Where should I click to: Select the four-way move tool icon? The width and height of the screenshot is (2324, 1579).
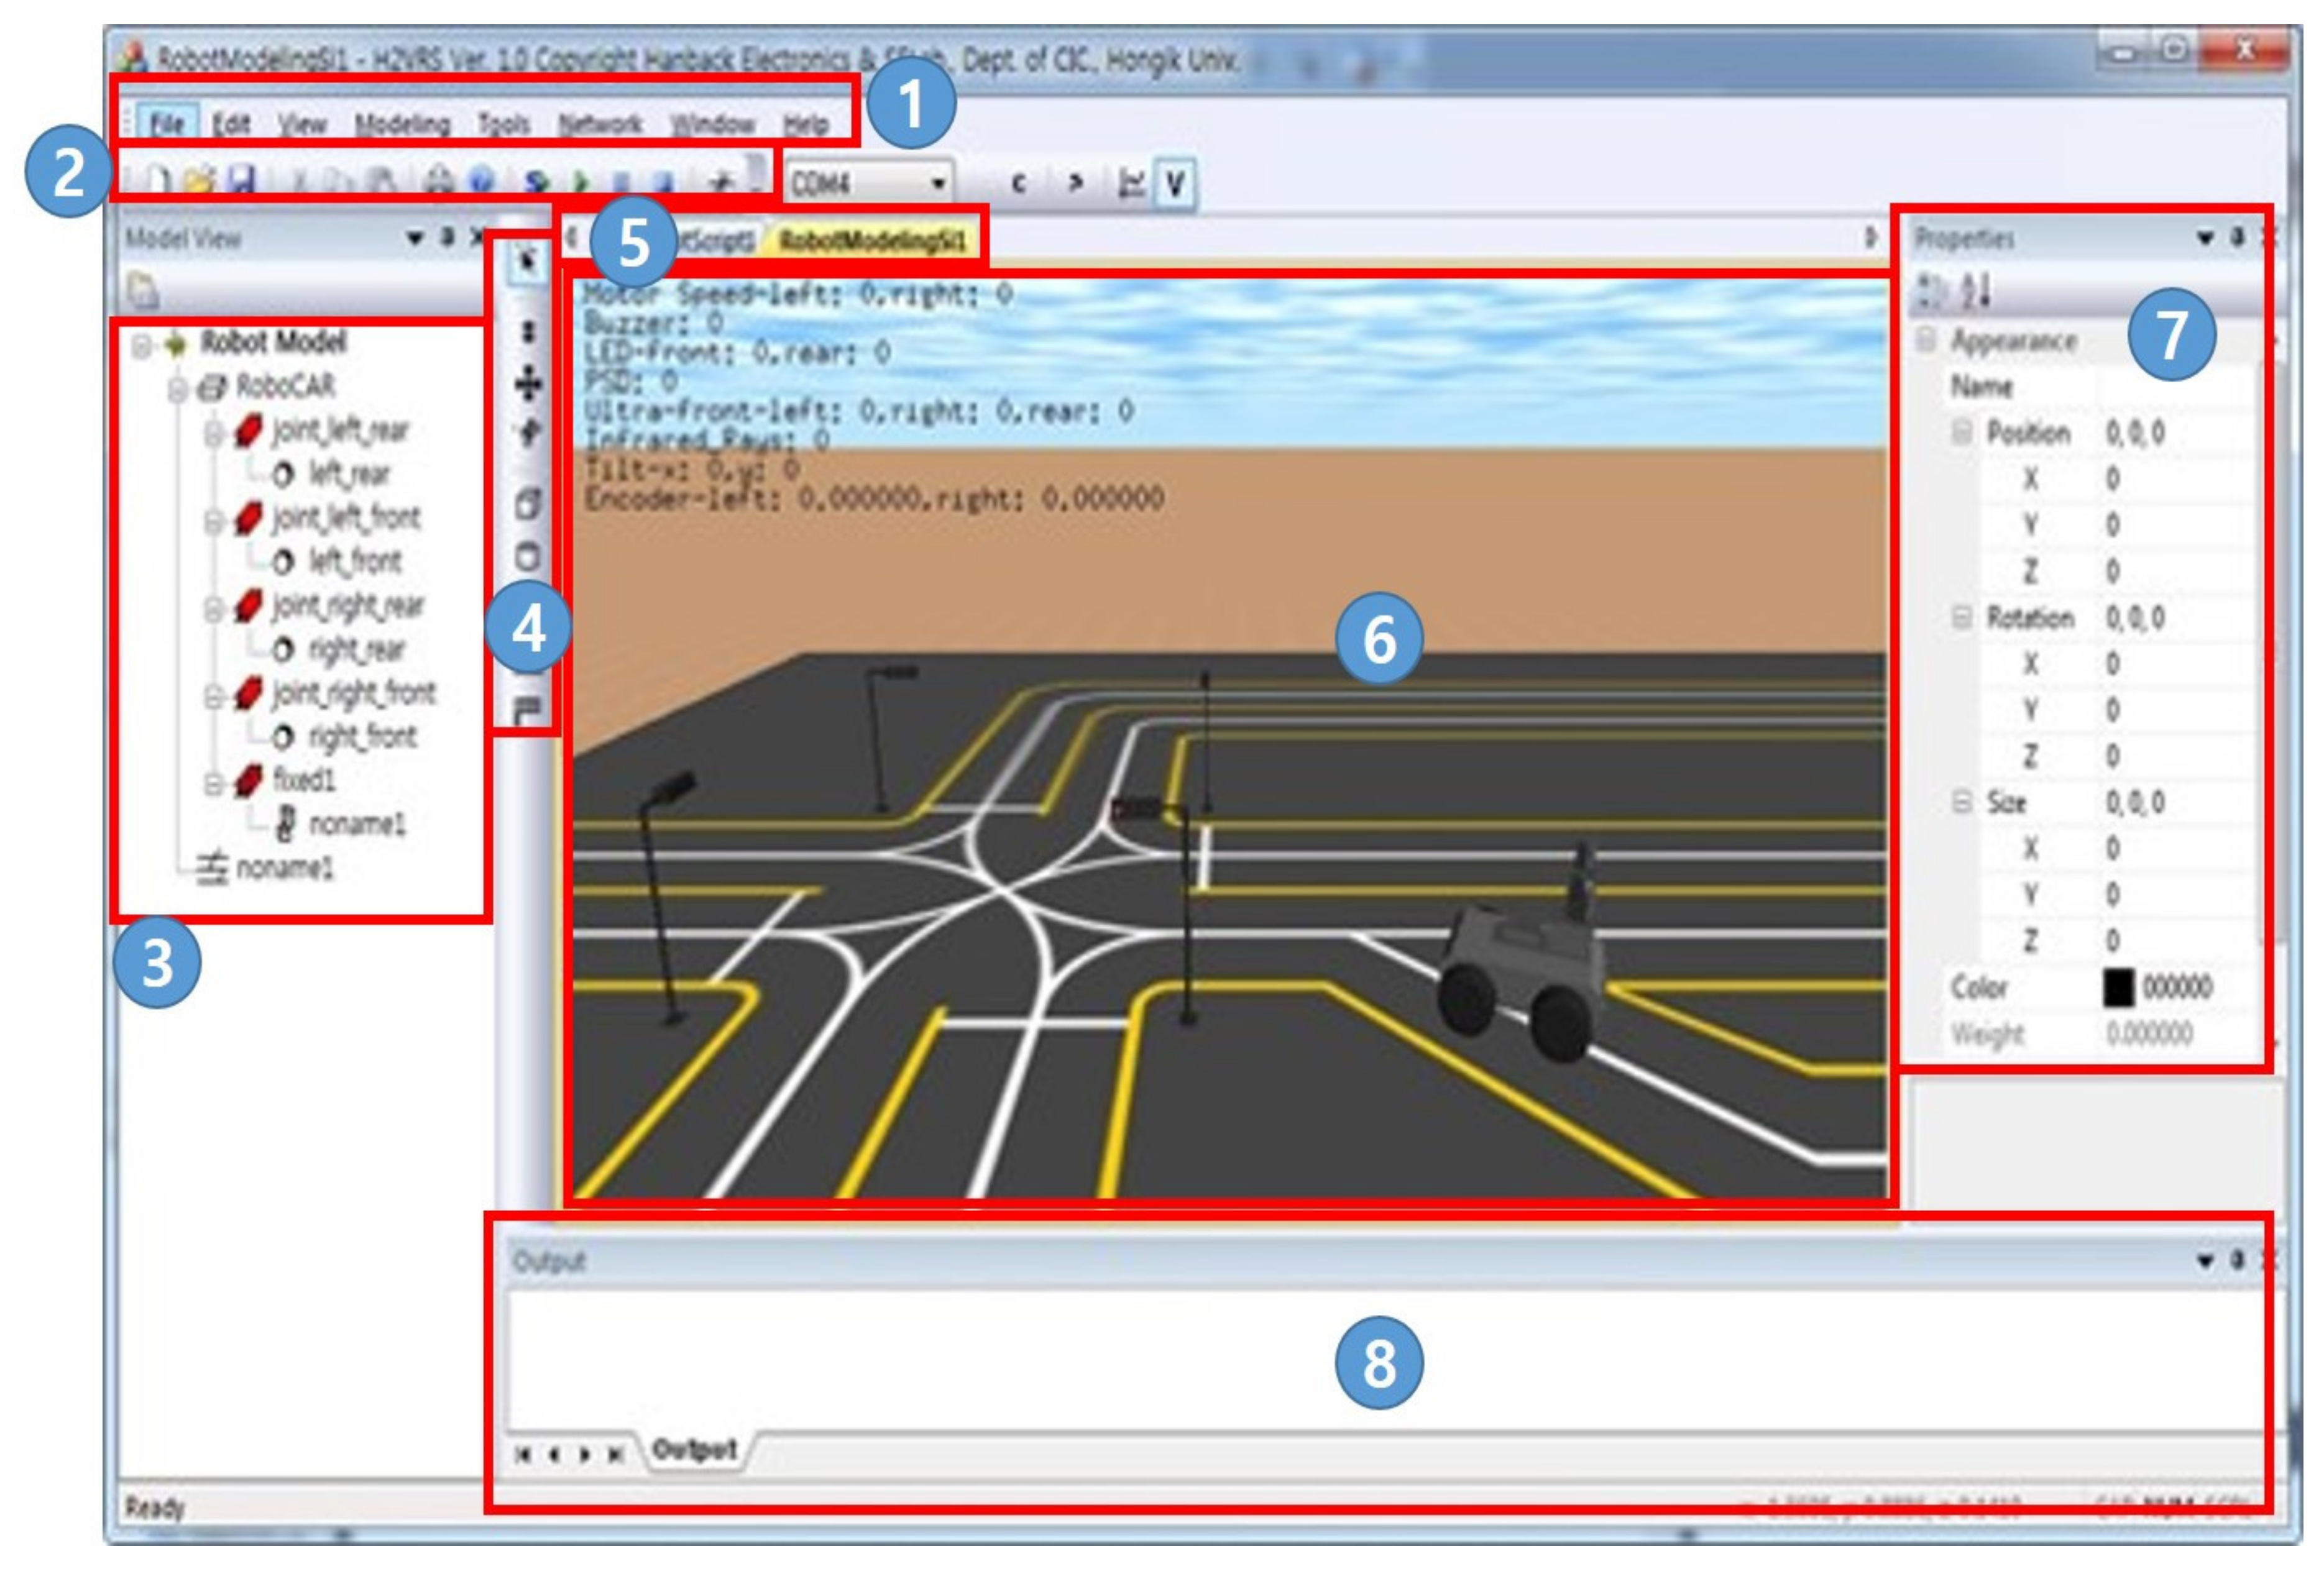[x=527, y=383]
